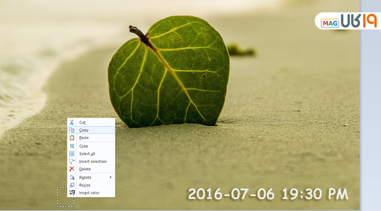Click the blurred dark leaf in background
Viewport: 381px width, 211px height.
pos(240,49)
